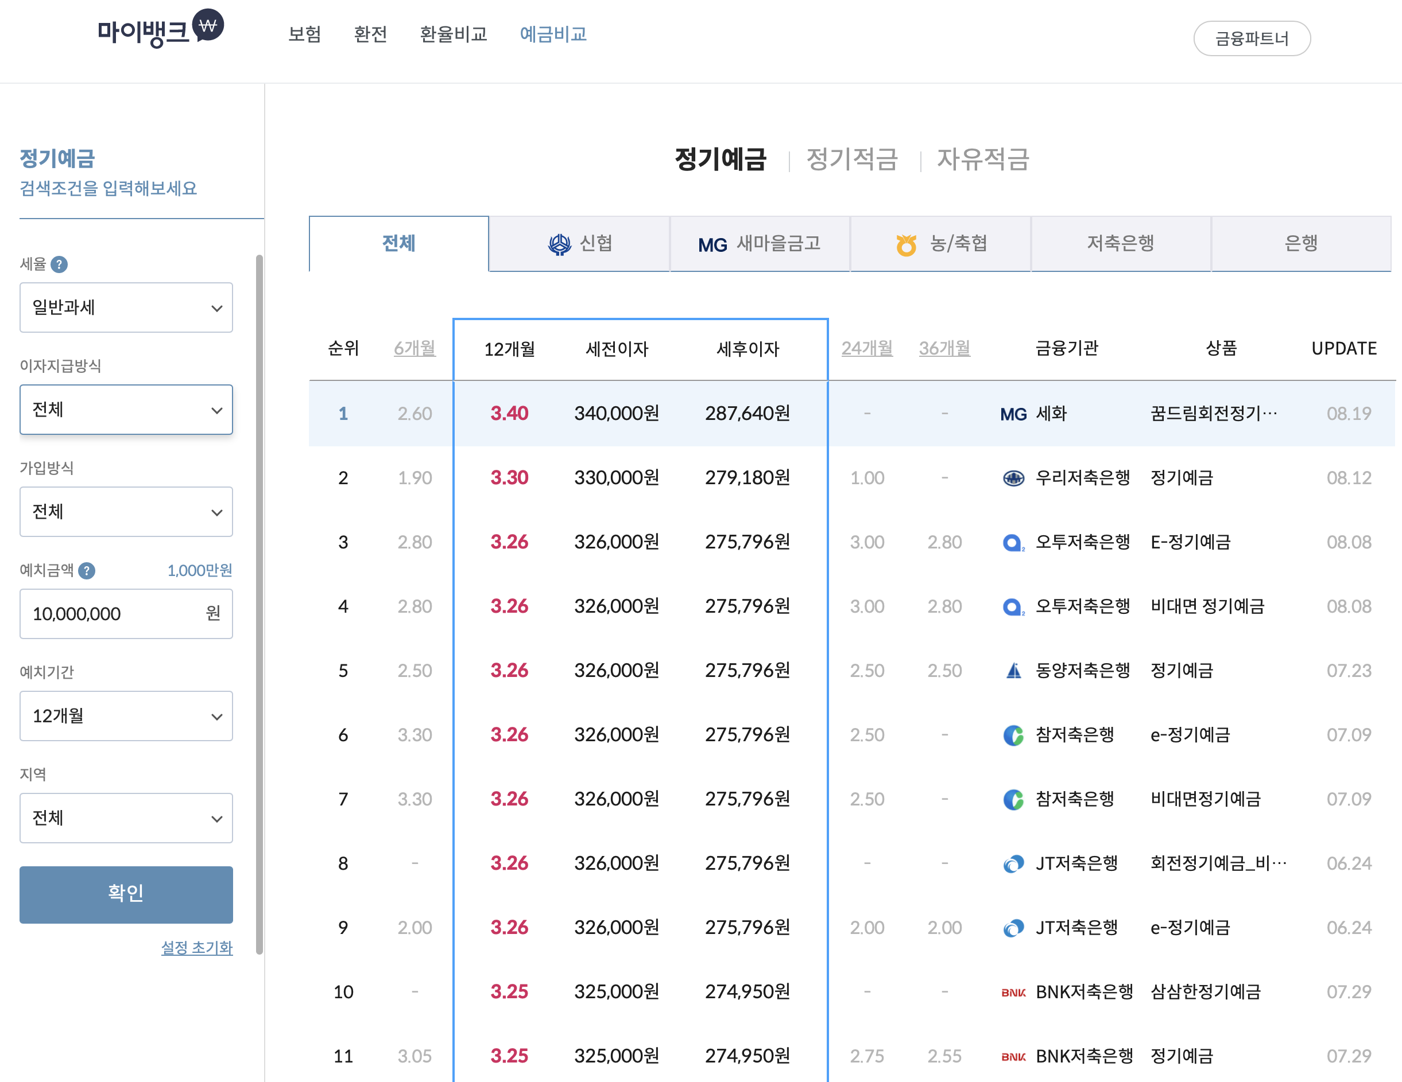
Task: Switch to 정기적금 section
Action: pos(851,159)
